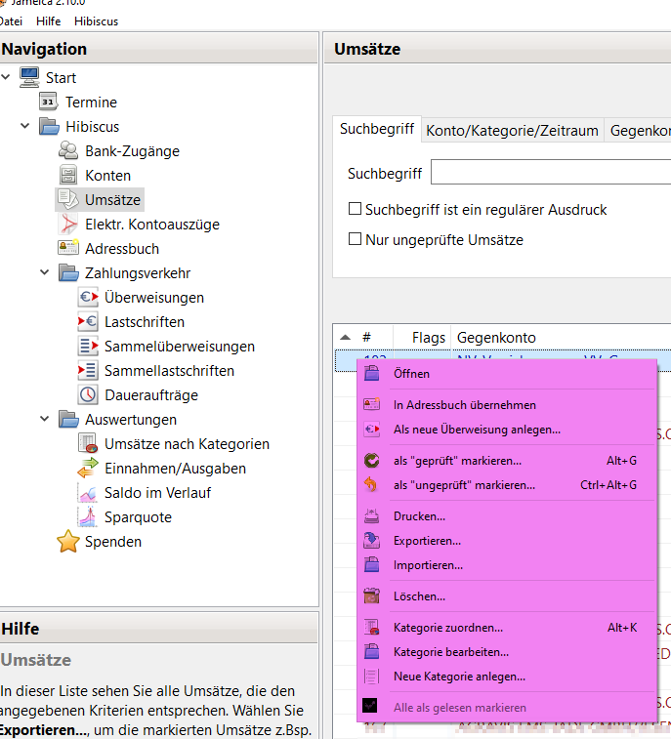Collapse the Zahlungsverkehr folder

45,273
